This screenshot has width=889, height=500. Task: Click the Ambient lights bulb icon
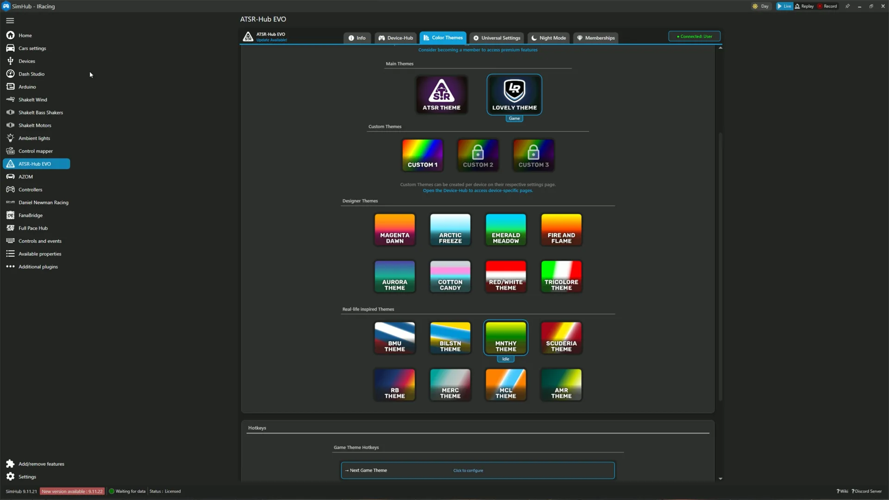pos(10,138)
